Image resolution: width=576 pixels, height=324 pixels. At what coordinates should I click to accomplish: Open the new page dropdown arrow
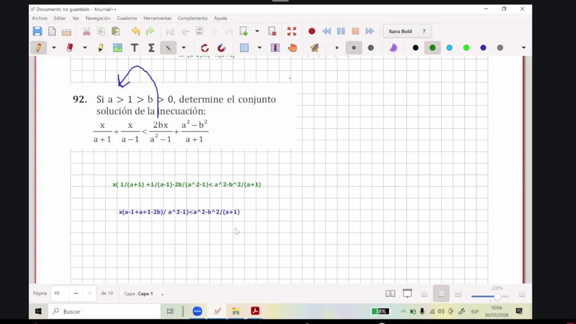tap(257, 31)
